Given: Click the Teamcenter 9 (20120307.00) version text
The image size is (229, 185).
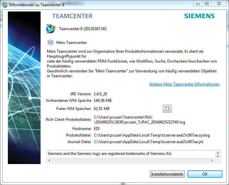Looking at the screenshot, I should pyautogui.click(x=83, y=29).
